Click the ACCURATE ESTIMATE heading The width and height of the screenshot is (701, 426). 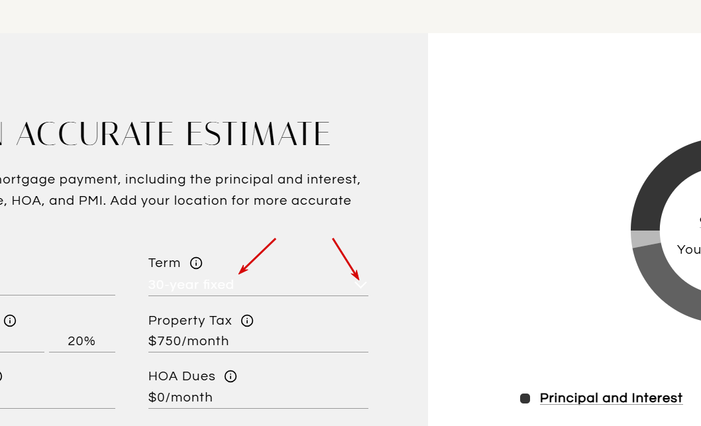coord(174,134)
